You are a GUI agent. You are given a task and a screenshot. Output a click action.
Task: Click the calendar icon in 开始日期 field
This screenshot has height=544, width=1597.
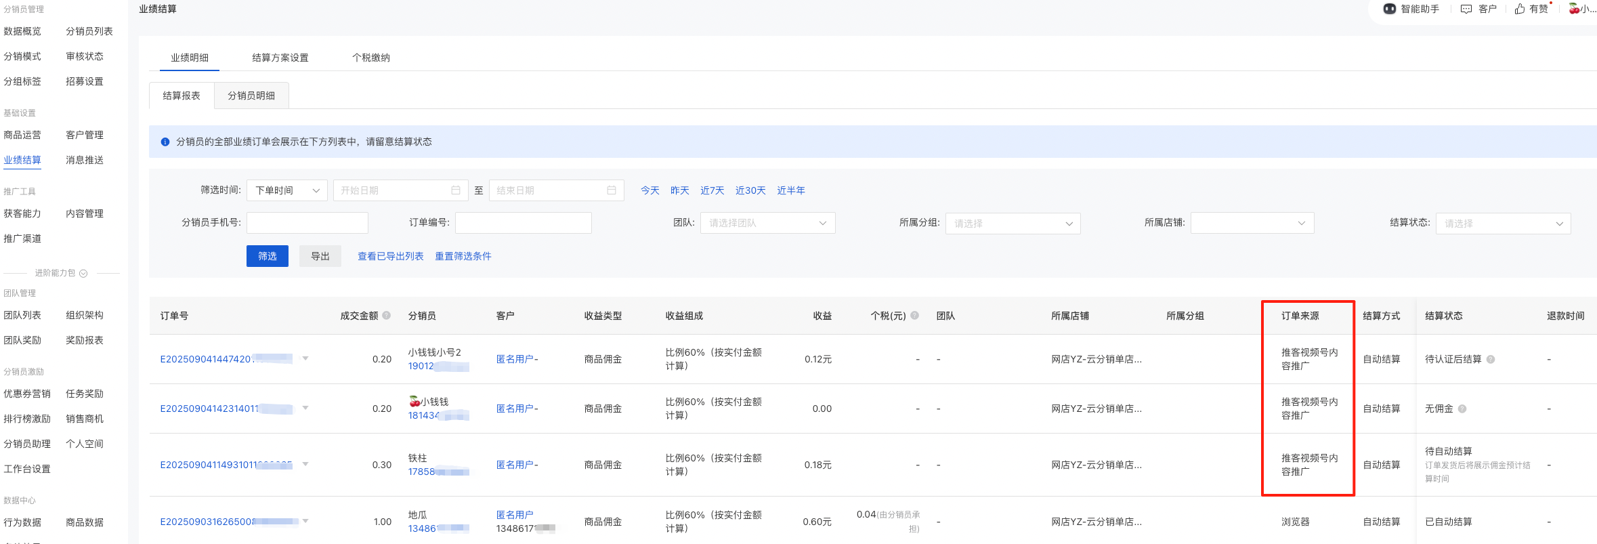click(x=456, y=190)
